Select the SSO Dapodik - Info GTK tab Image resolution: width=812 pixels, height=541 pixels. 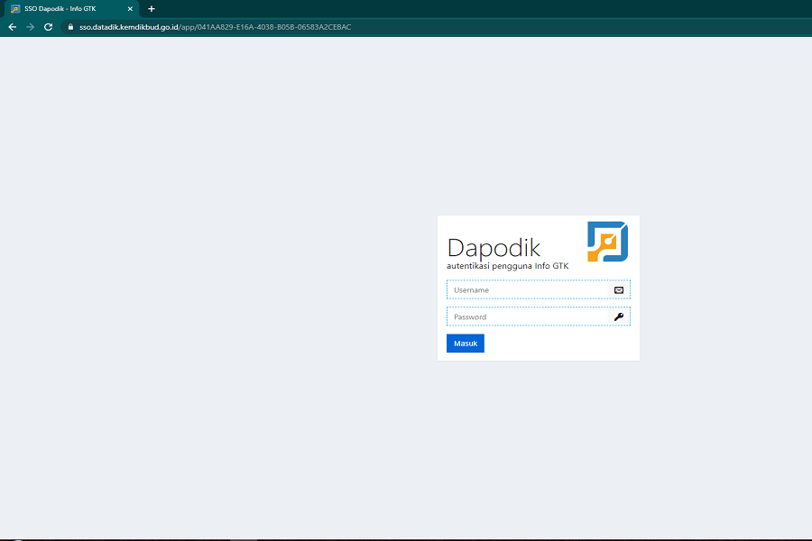(x=71, y=9)
